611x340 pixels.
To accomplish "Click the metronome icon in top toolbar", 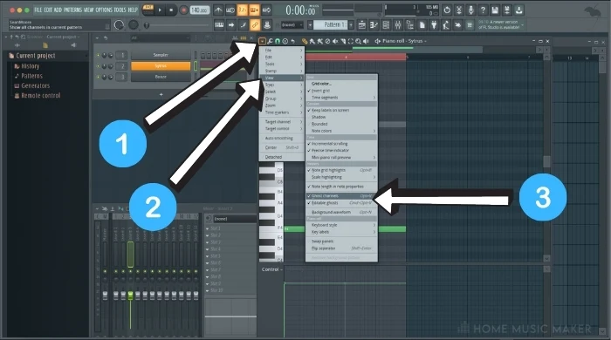I will [218, 10].
